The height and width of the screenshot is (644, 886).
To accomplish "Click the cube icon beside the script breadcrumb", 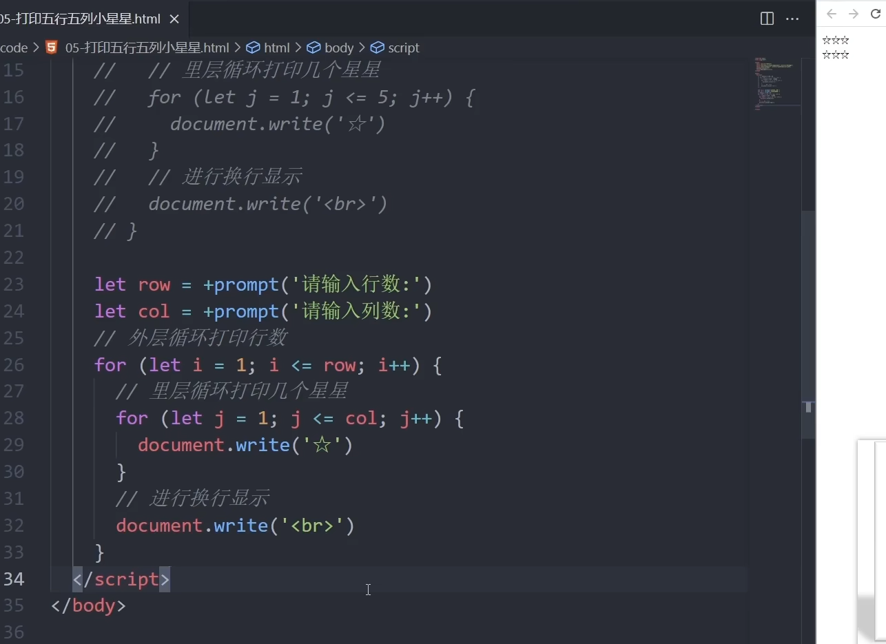I will [376, 48].
